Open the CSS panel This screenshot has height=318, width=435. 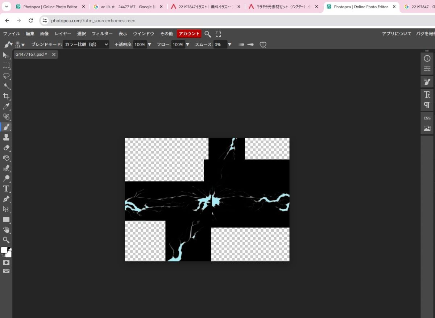pyautogui.click(x=427, y=118)
